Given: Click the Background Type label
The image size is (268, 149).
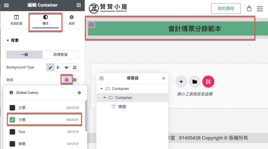Looking at the screenshot, I should (20, 67).
